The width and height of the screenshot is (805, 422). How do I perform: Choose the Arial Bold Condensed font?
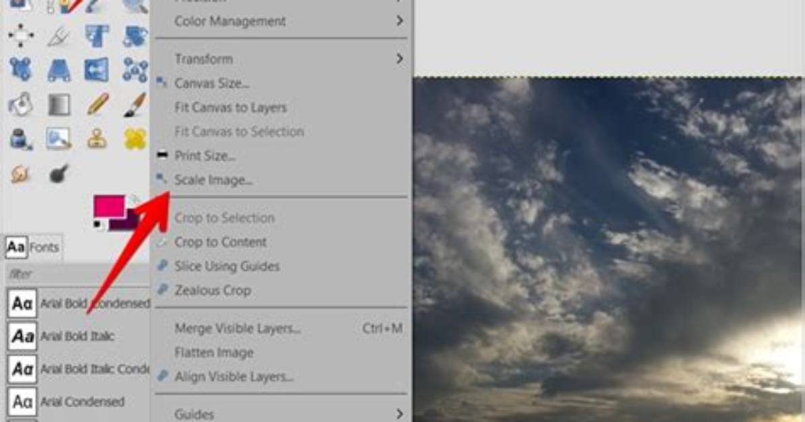(79, 304)
